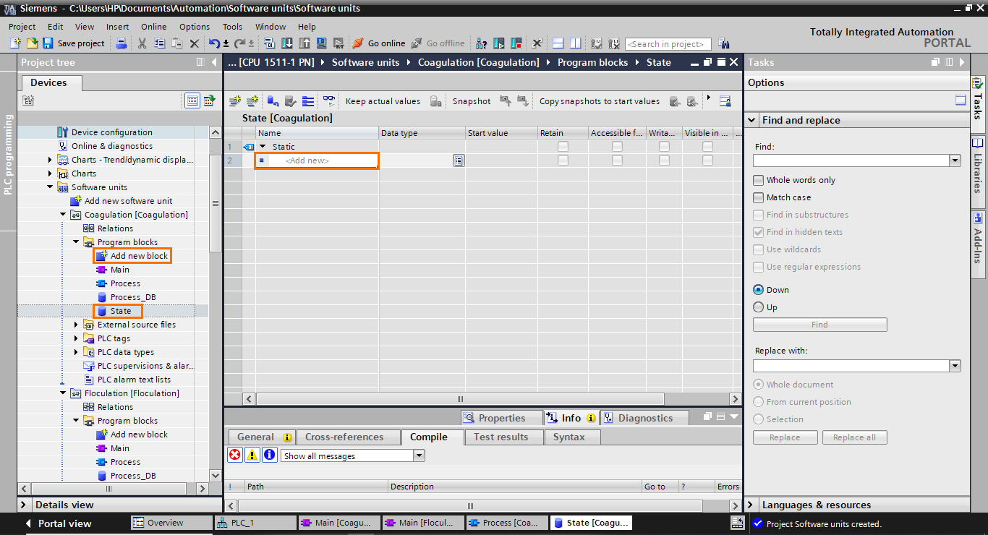This screenshot has height=535, width=988.
Task: Open the Find text dropdown
Action: coord(955,160)
